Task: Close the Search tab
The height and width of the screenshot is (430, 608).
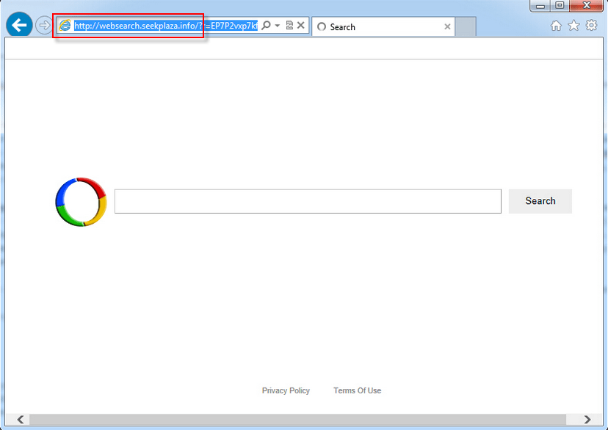Action: tap(447, 26)
